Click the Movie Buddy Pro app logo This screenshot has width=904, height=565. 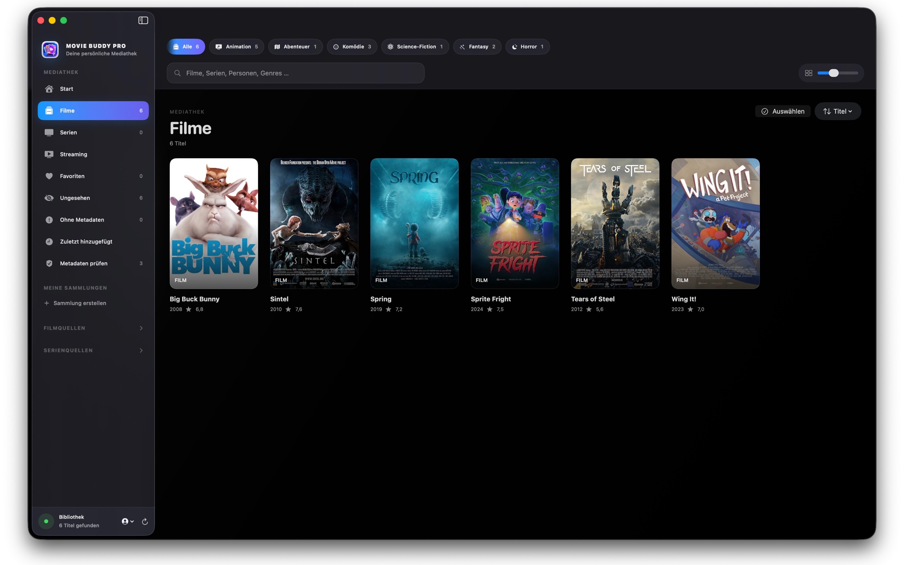click(50, 49)
